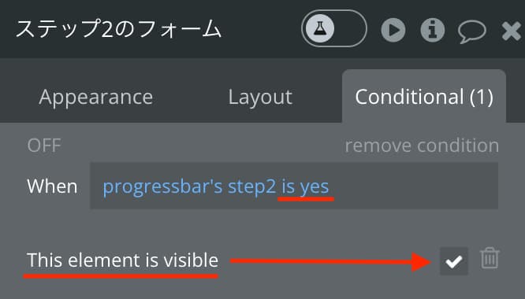Click the remove condition link
The width and height of the screenshot is (525, 299).
(422, 146)
